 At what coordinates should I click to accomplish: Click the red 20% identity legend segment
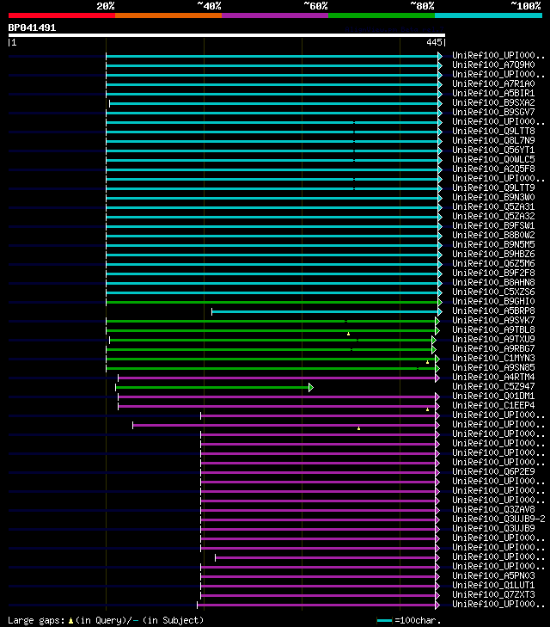click(x=62, y=15)
